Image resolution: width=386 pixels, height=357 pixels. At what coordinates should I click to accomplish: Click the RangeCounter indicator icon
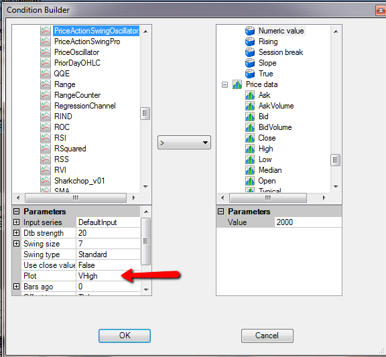(46, 95)
